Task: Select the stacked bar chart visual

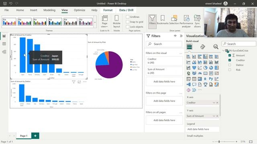Action: coord(188,56)
